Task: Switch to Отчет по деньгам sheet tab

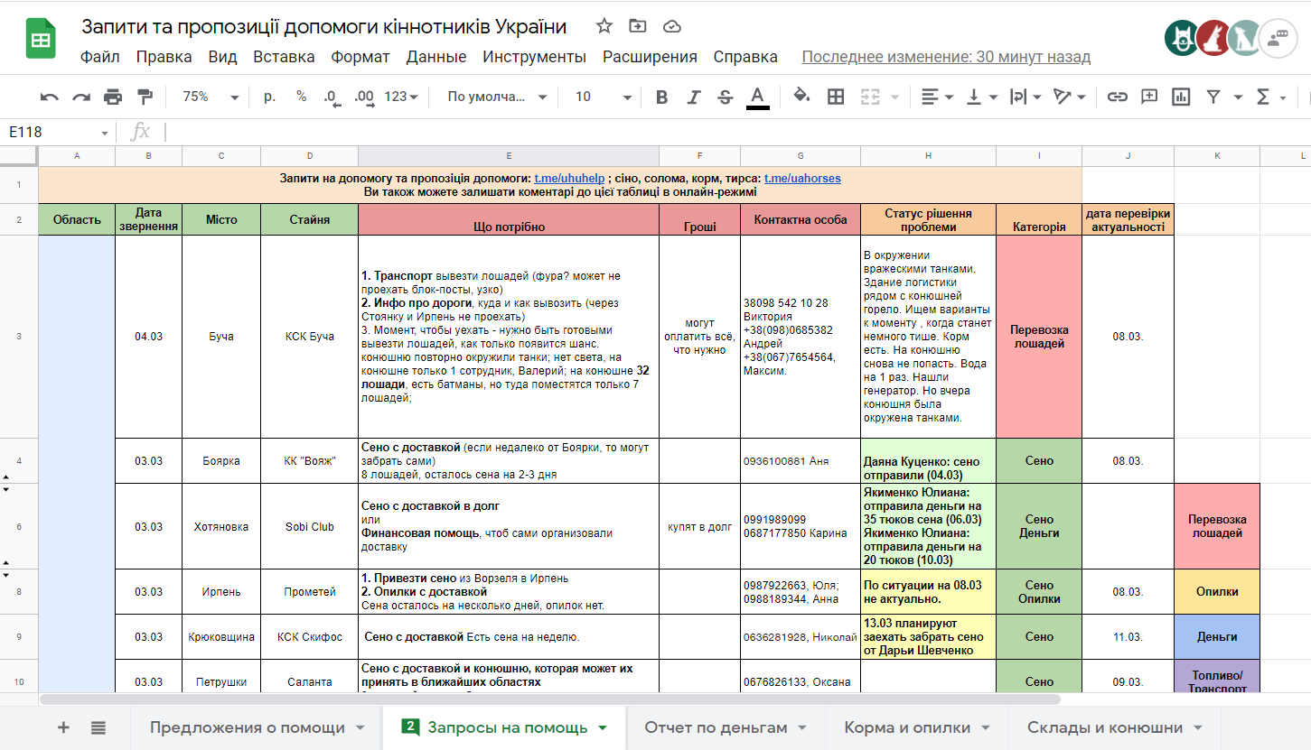Action: pyautogui.click(x=726, y=727)
